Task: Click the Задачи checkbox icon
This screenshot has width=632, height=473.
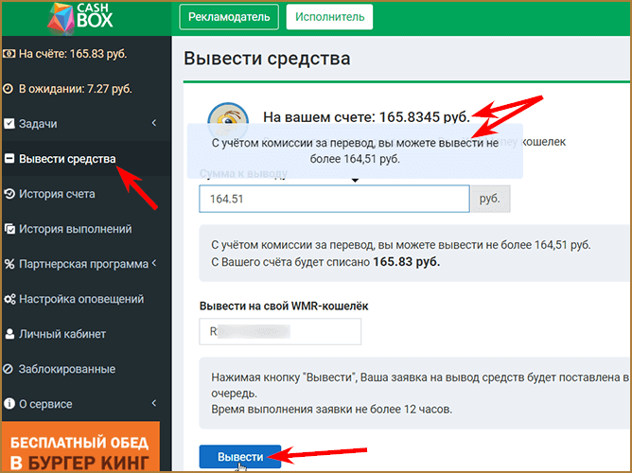Action: [x=9, y=124]
